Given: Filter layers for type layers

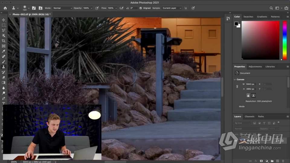Looking at the screenshot, I should (x=264, y=123).
